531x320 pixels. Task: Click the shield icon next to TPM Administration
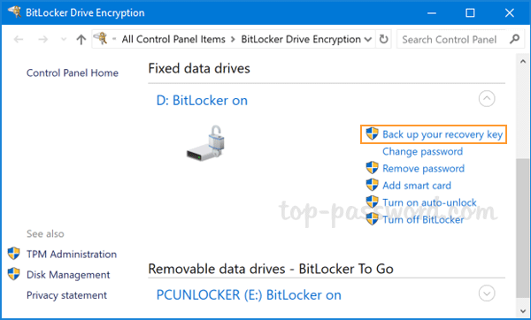13,254
